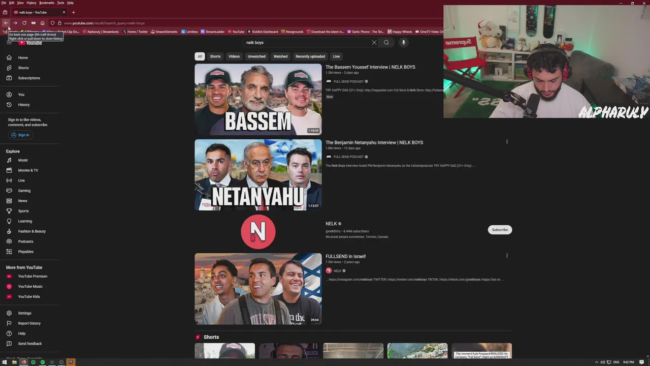The height and width of the screenshot is (366, 650).
Task: Open the YouTube hamburger guide menu
Action: click(x=9, y=43)
